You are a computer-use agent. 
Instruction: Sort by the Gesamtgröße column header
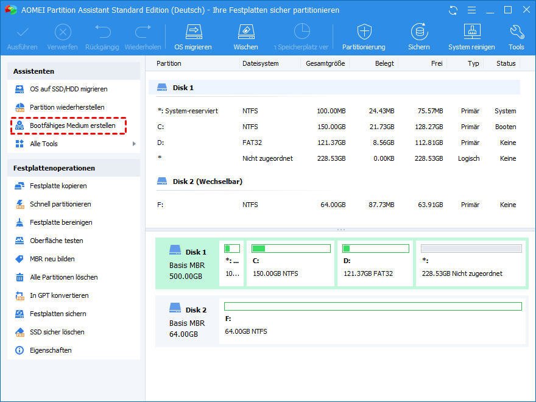tap(325, 63)
